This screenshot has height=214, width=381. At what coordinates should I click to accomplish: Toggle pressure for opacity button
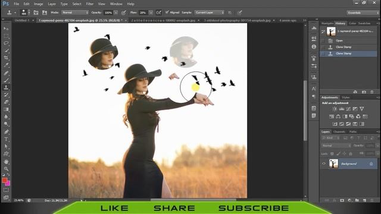pyautogui.click(x=124, y=12)
